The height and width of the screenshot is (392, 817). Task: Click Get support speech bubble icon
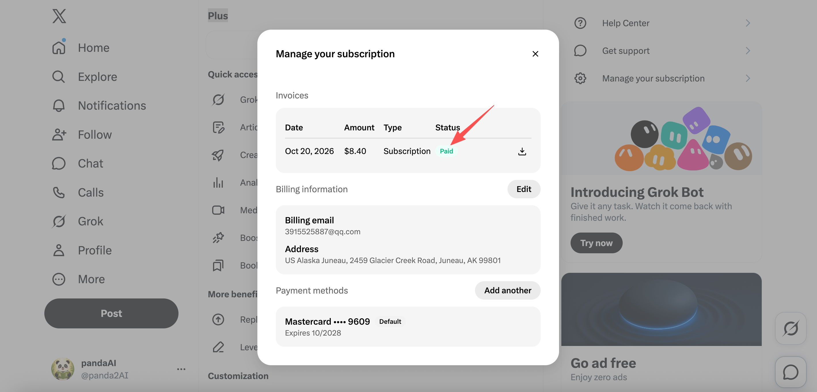[x=580, y=51]
